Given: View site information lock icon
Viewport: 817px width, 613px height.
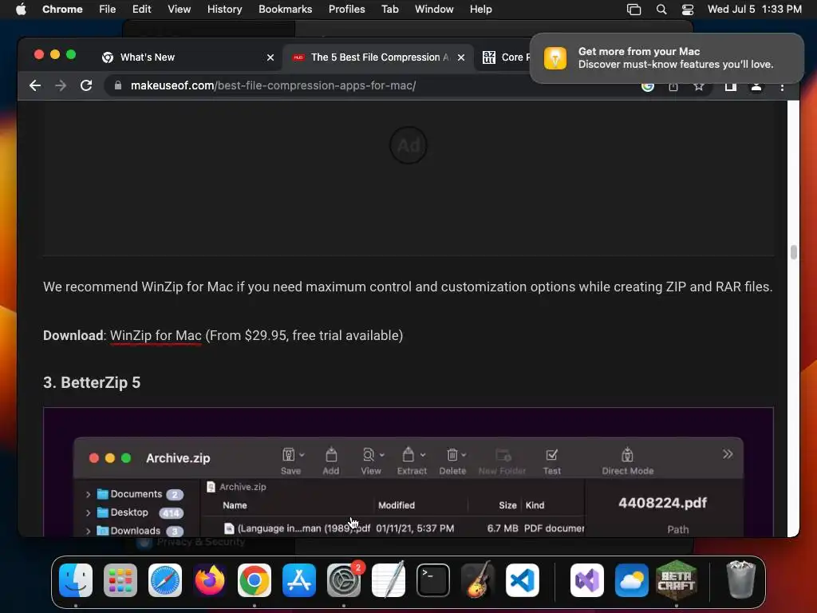Looking at the screenshot, I should pos(118,85).
